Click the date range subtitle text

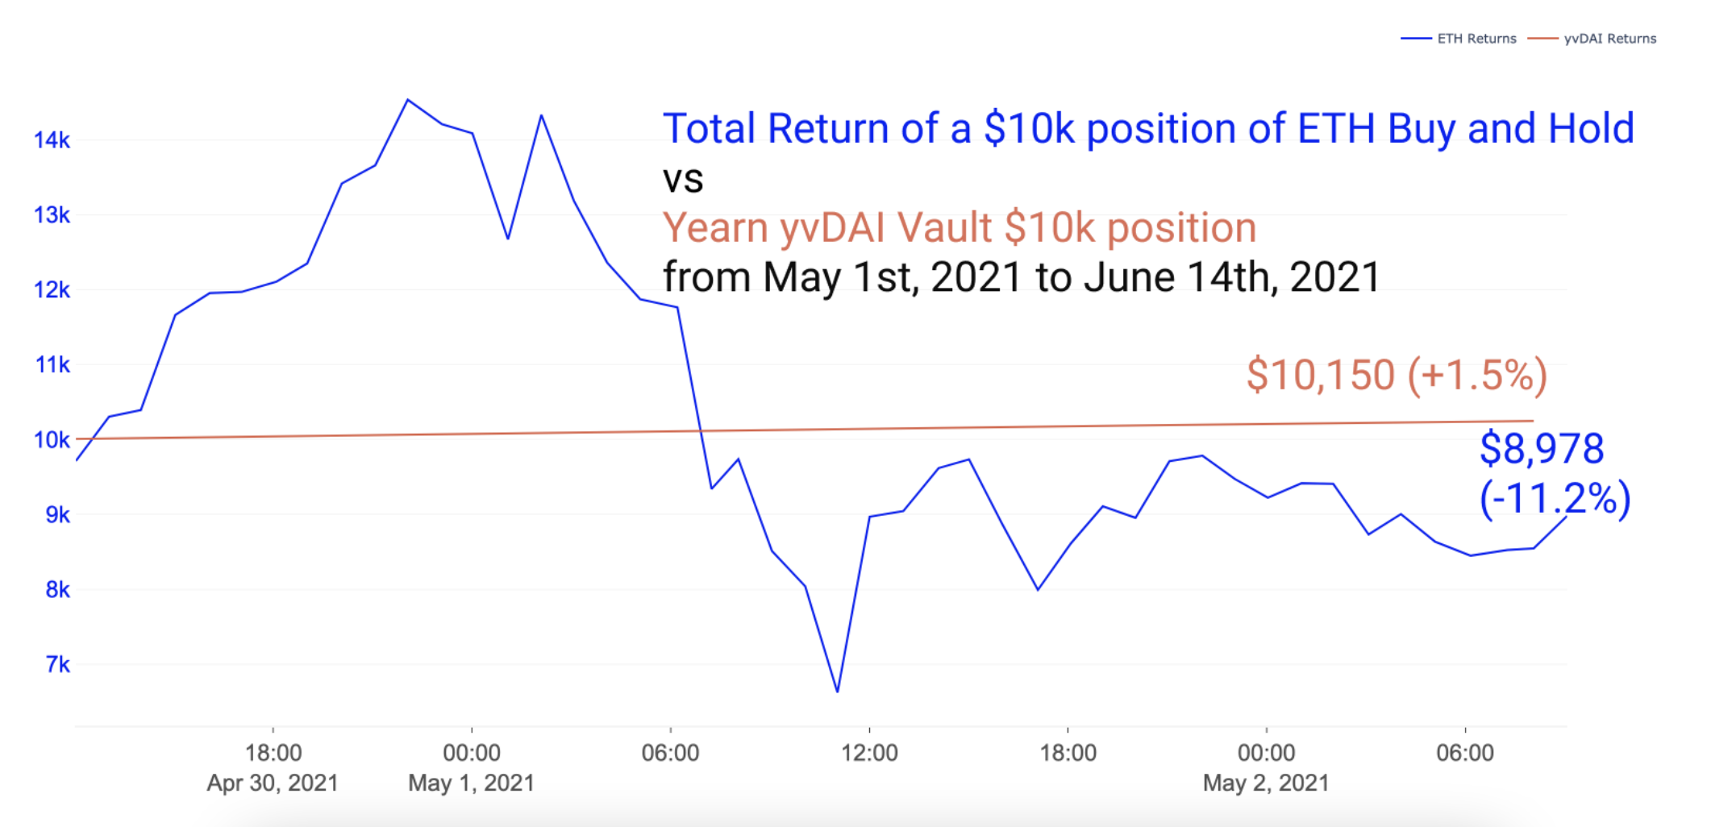point(1021,277)
